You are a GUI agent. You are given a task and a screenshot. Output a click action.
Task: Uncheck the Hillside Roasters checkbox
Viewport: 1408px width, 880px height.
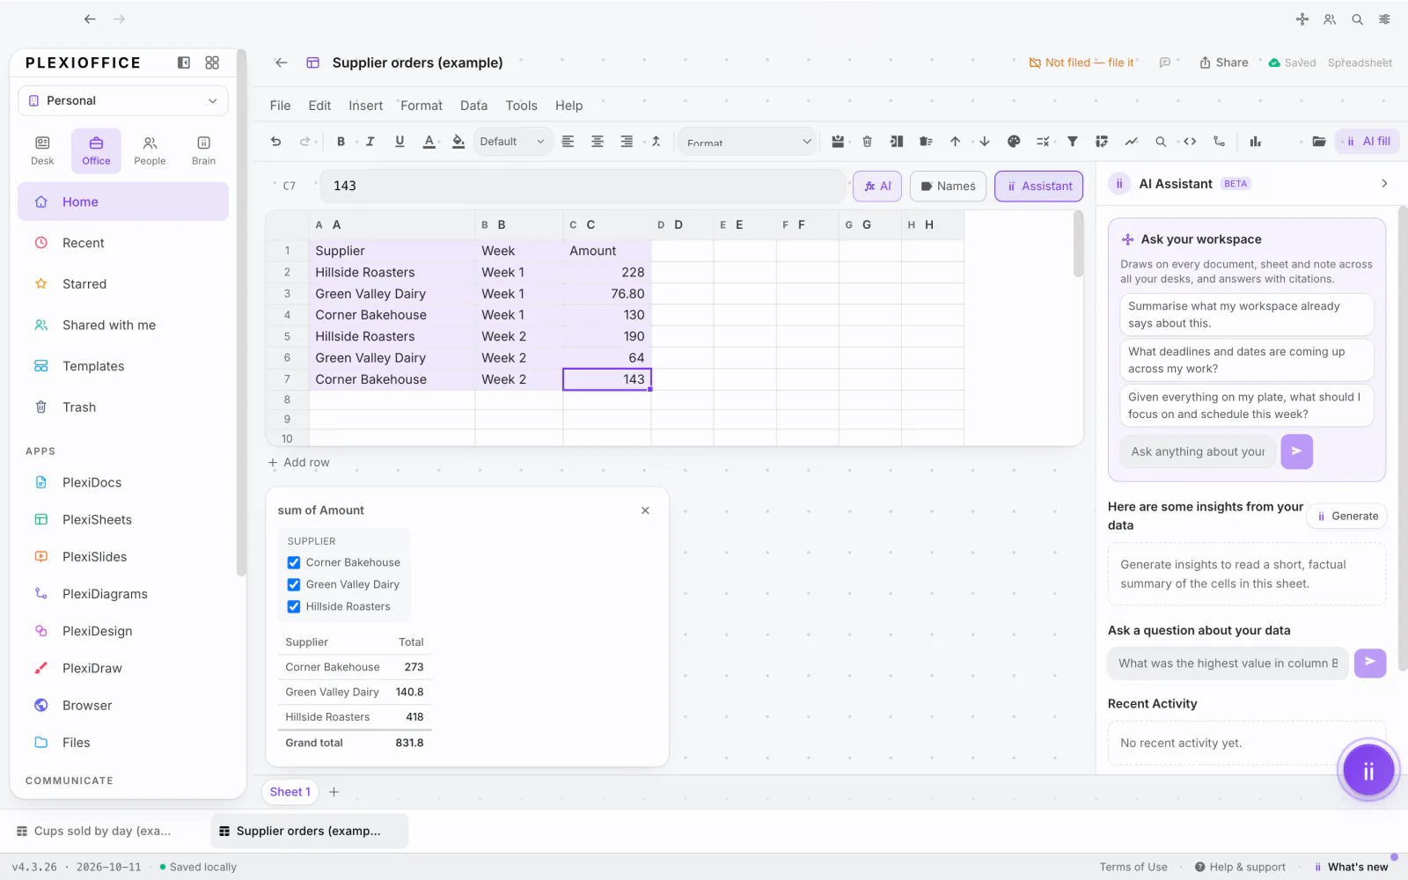tap(294, 606)
